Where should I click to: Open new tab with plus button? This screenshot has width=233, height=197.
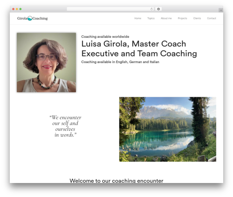pos(221,10)
